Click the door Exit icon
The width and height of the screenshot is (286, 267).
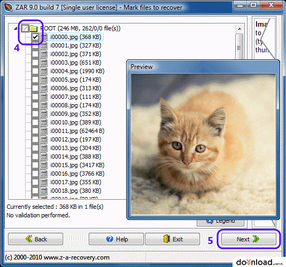tap(167, 239)
